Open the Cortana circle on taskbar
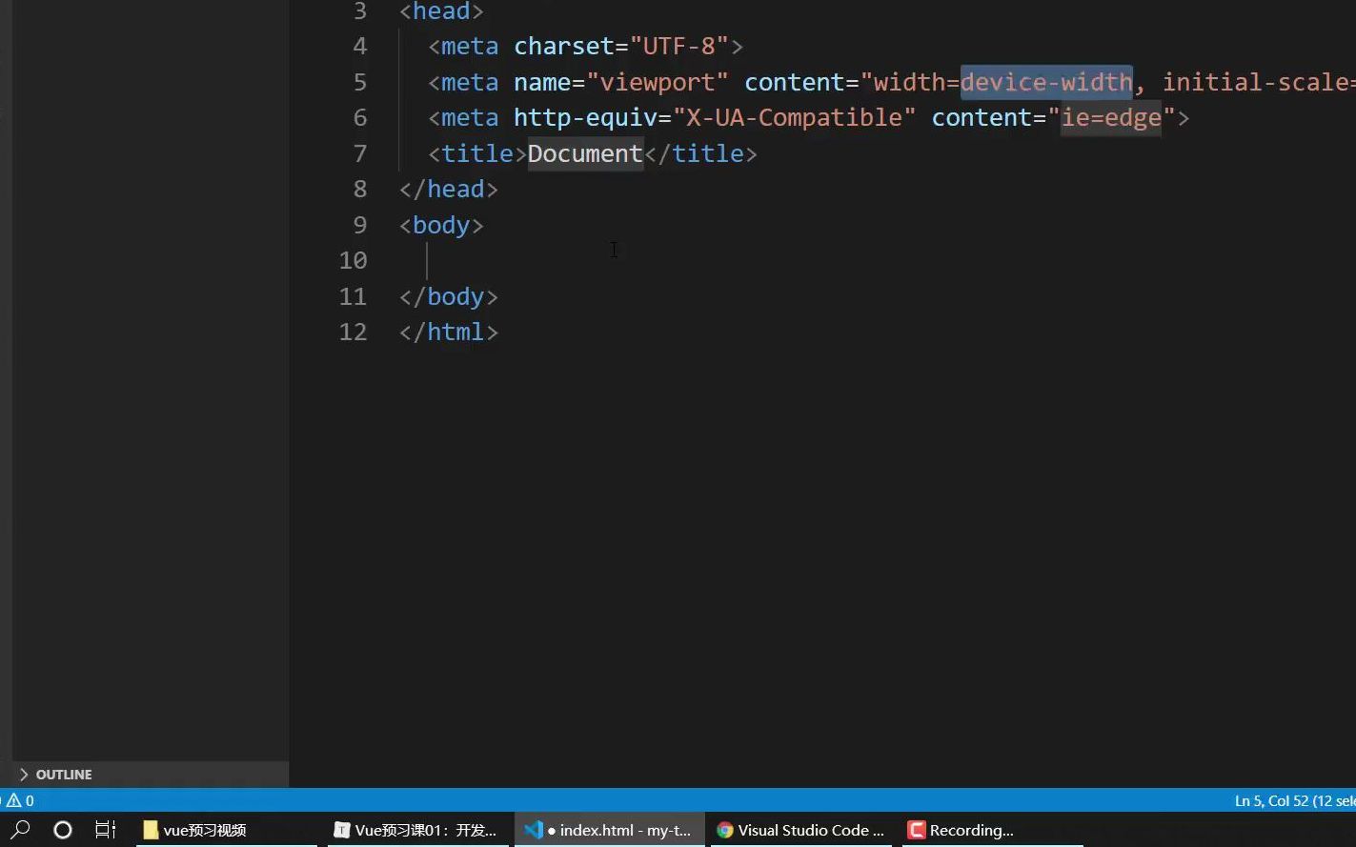Screen dimensions: 1356x847 pos(63,830)
